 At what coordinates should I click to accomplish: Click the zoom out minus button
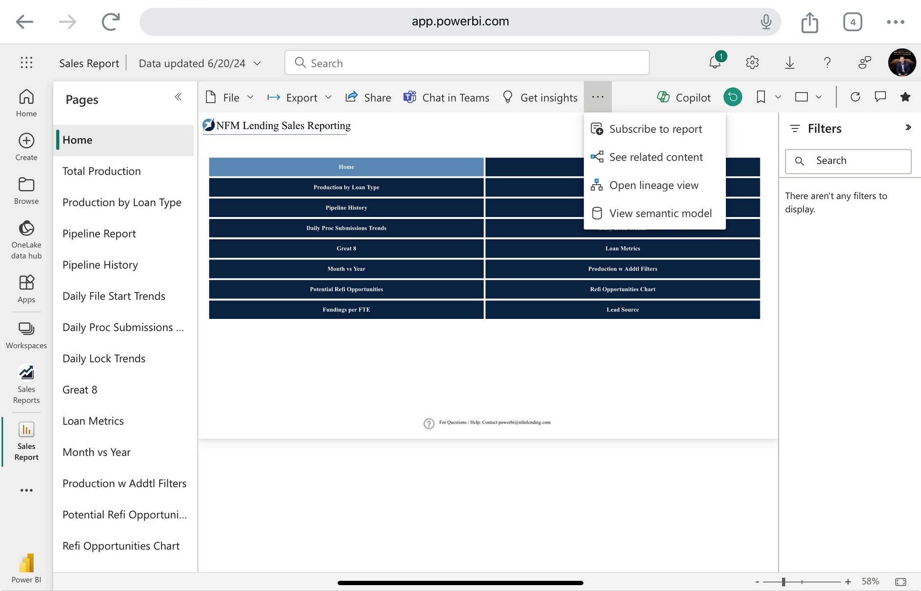757,582
